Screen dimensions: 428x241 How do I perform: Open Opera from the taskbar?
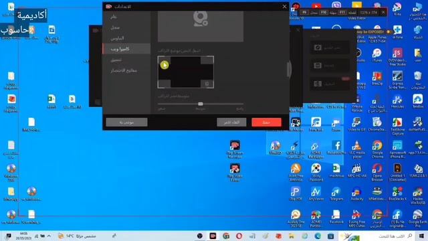[239, 236]
